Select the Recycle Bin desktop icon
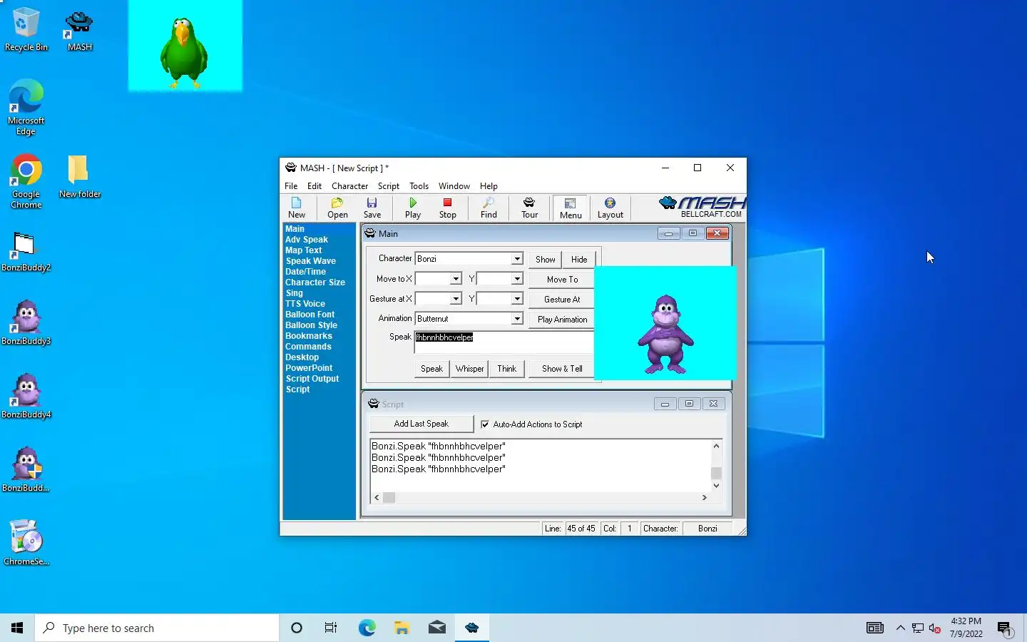 tap(26, 30)
